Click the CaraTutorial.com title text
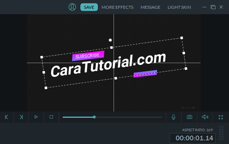 (108, 65)
